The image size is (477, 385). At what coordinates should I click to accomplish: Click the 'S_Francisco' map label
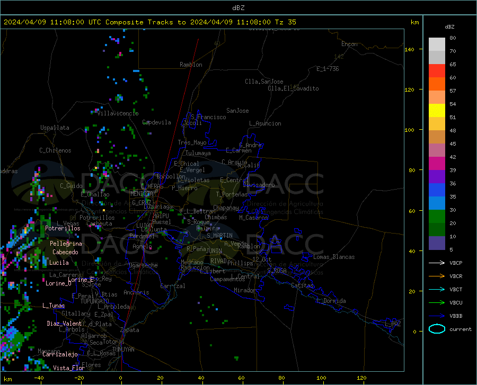click(x=208, y=117)
